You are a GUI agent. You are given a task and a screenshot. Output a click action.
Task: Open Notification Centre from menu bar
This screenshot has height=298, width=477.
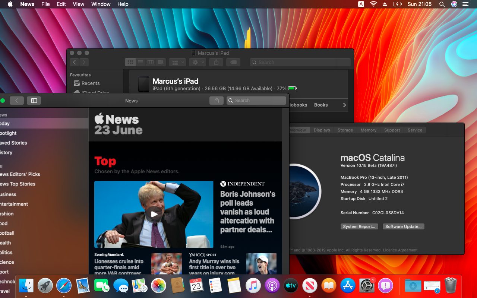(x=465, y=4)
